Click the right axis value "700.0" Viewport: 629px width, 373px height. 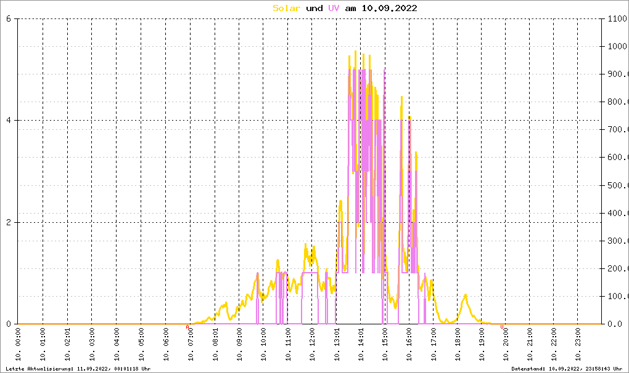pos(618,129)
